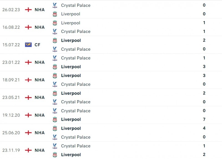Click Liverpool's score of 7 on 19.12.20
The width and height of the screenshot is (222, 159).
(204, 119)
